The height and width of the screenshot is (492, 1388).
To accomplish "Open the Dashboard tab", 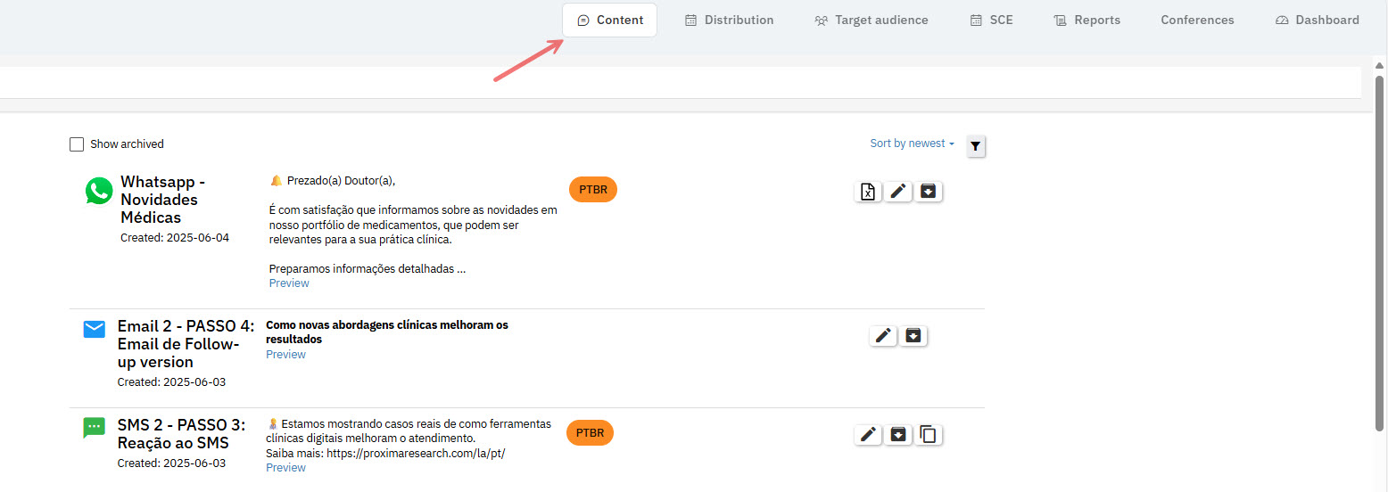I will click(x=1317, y=20).
